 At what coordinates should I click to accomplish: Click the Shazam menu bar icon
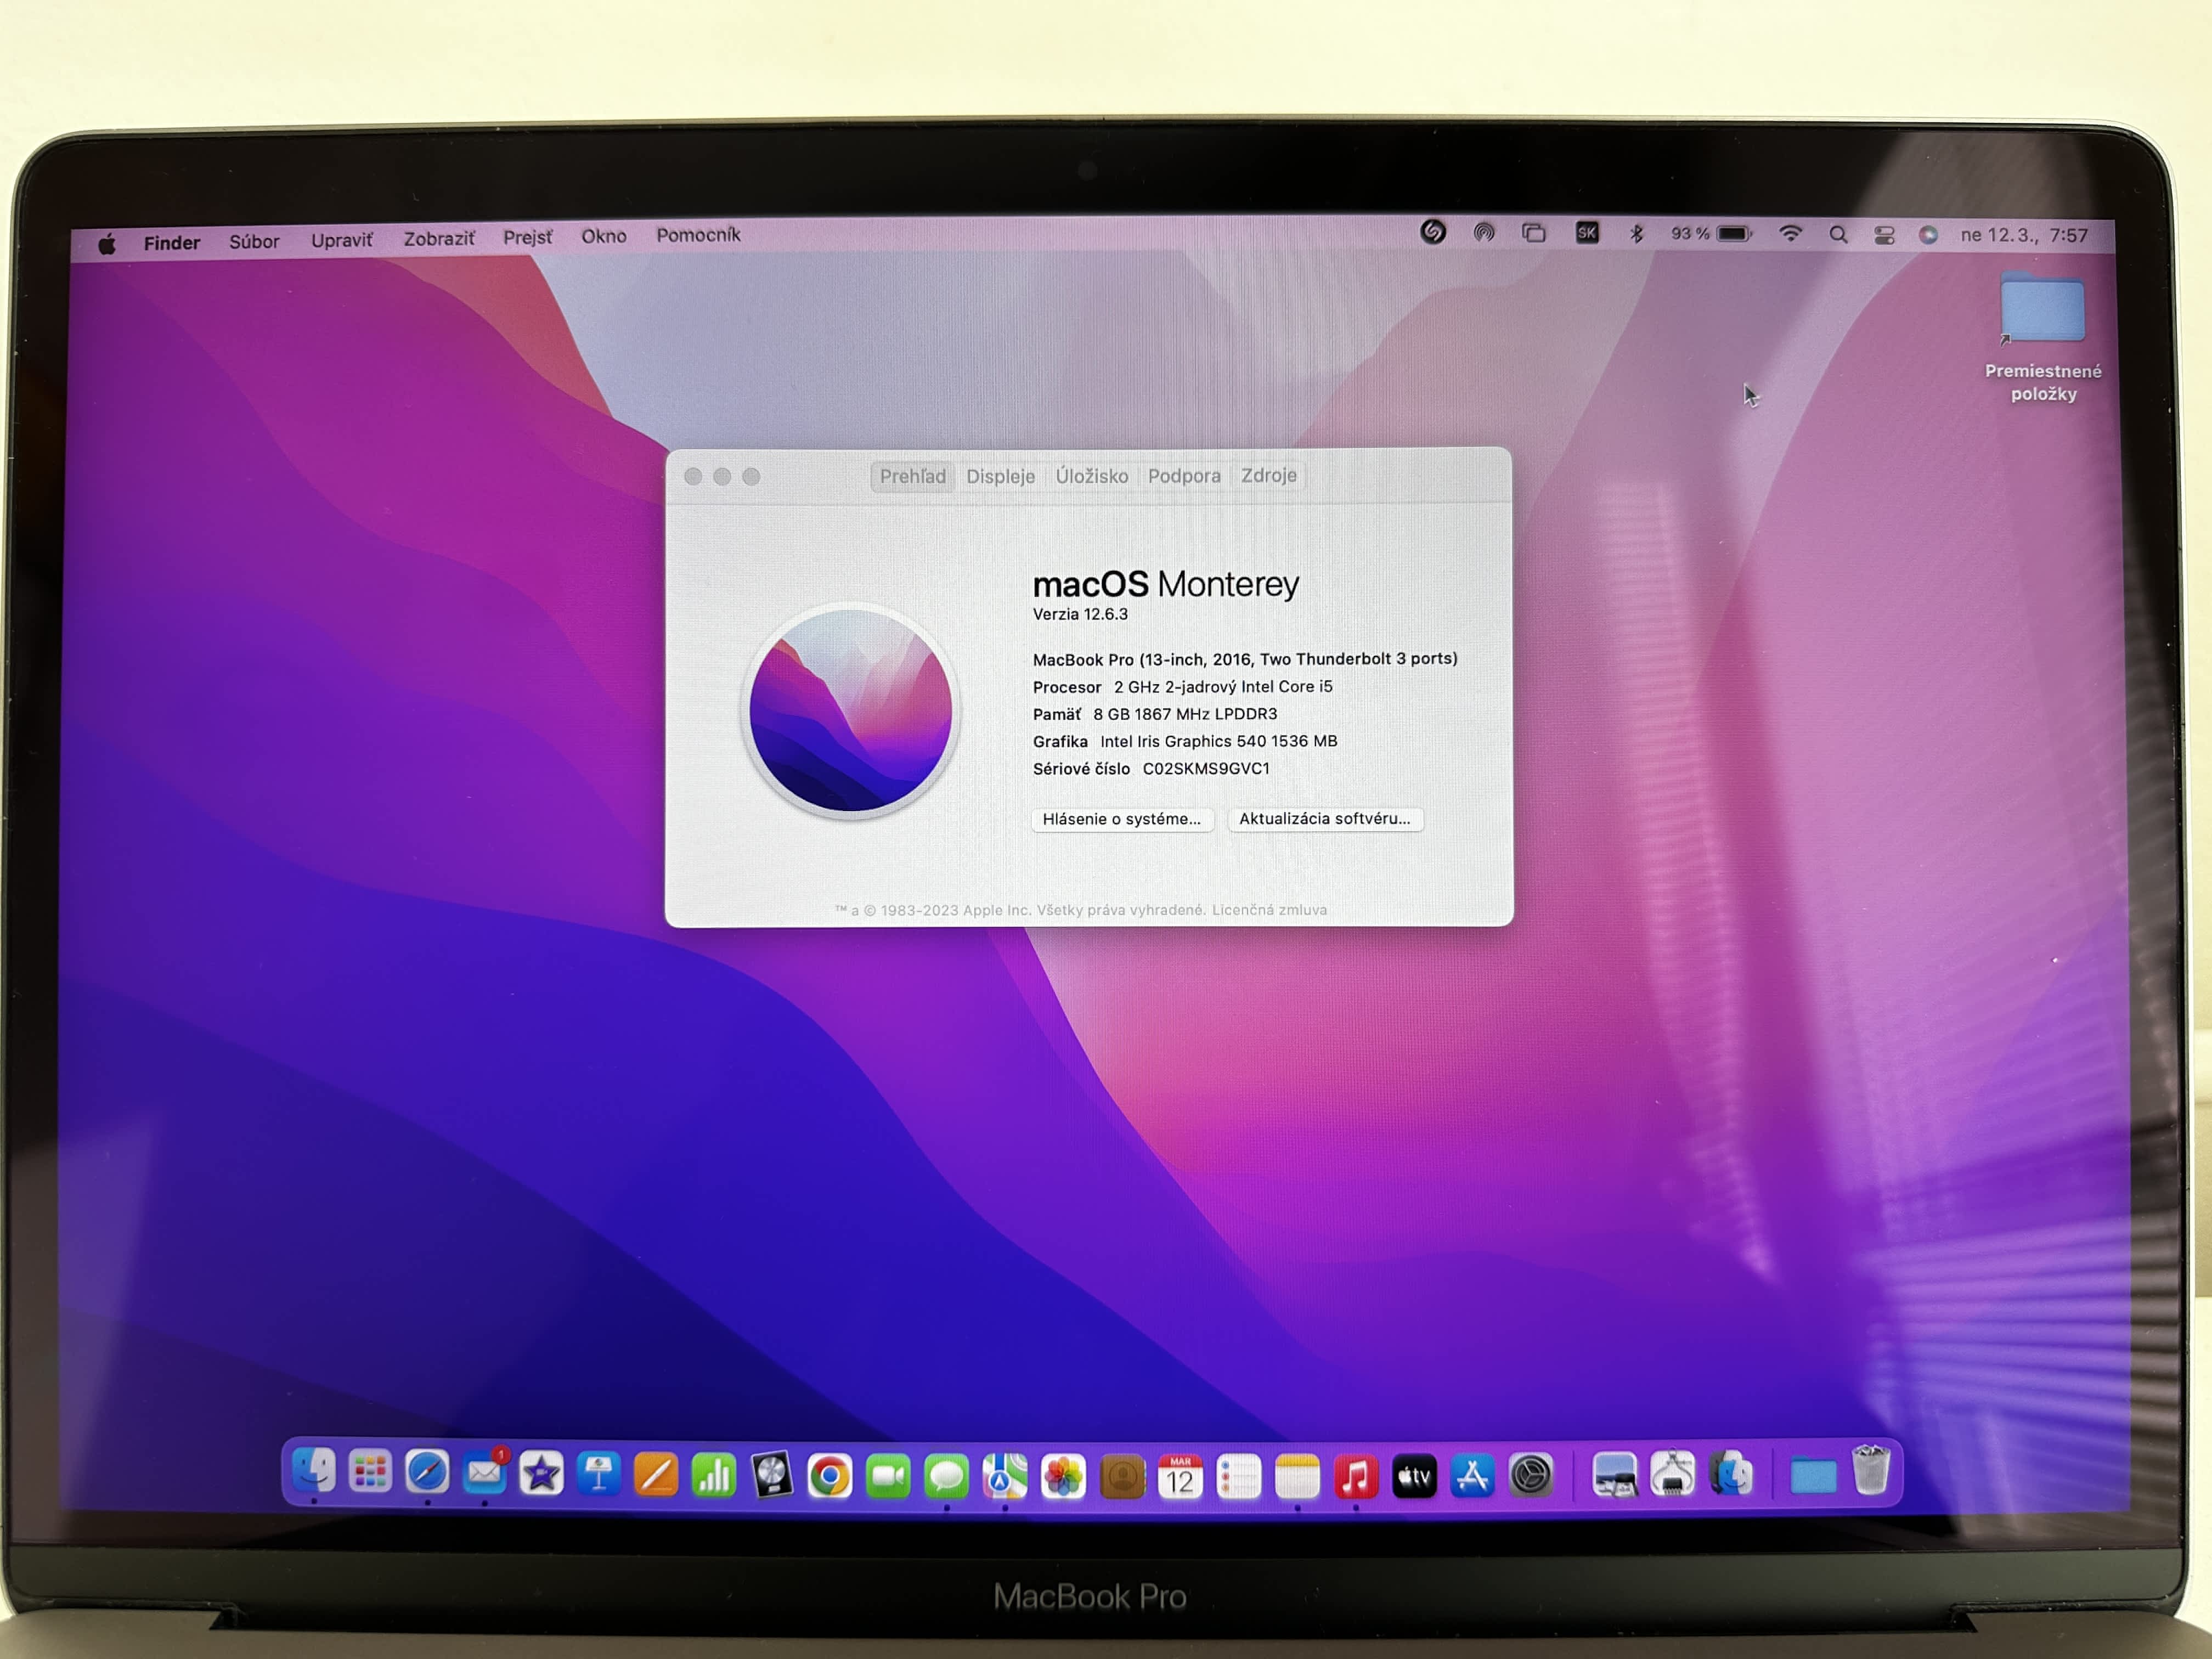coord(1432,233)
